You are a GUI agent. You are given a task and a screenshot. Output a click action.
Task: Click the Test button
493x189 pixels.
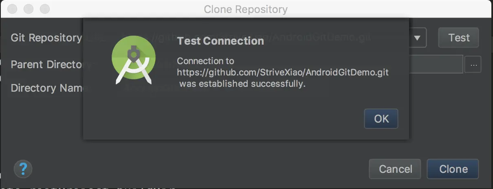pyautogui.click(x=458, y=38)
